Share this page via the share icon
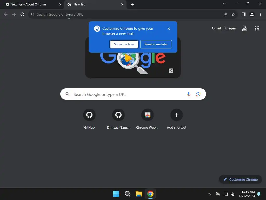The height and width of the screenshot is (200, 266). (x=225, y=15)
